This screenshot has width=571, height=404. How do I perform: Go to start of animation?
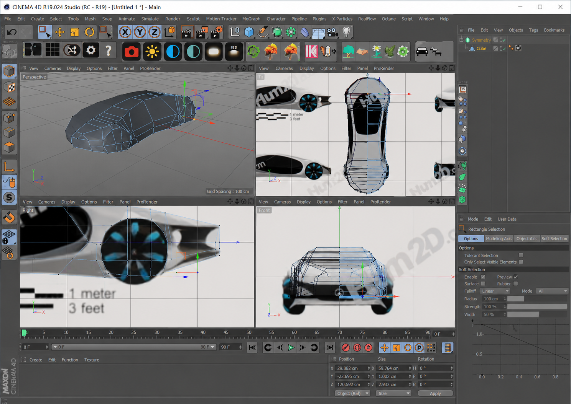[x=252, y=347]
